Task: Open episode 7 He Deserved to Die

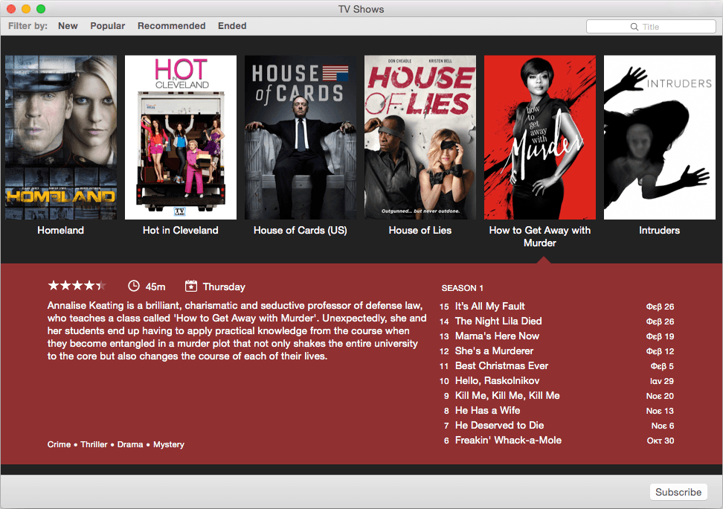Action: (x=556, y=426)
